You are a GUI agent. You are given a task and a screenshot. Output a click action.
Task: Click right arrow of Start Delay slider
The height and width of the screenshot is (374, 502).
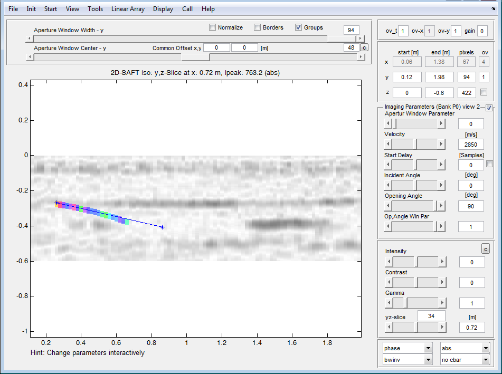(x=441, y=165)
